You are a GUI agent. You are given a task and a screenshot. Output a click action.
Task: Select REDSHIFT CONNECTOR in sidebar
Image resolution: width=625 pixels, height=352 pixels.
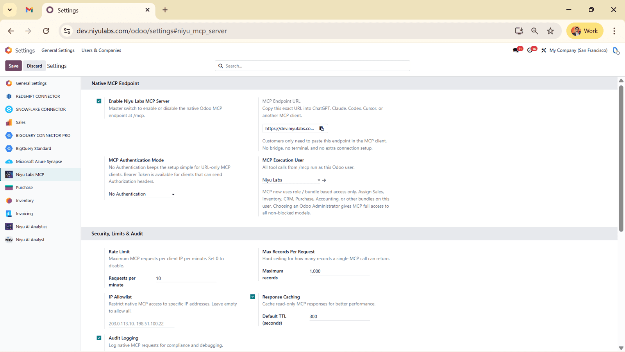(41, 96)
